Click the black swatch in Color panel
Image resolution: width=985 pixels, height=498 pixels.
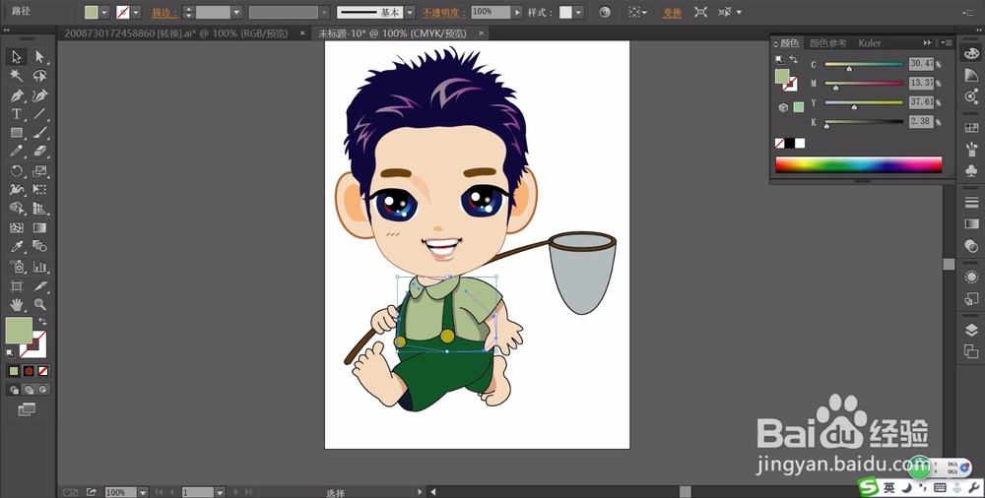coord(790,143)
